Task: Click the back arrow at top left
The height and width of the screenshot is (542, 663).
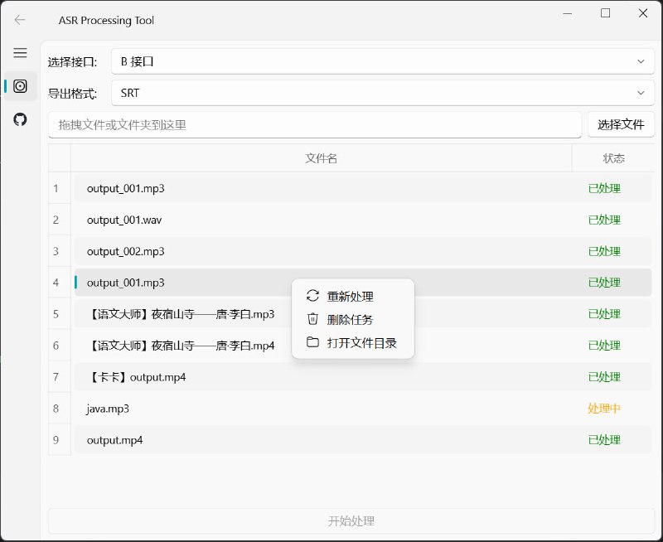Action: 20,20
